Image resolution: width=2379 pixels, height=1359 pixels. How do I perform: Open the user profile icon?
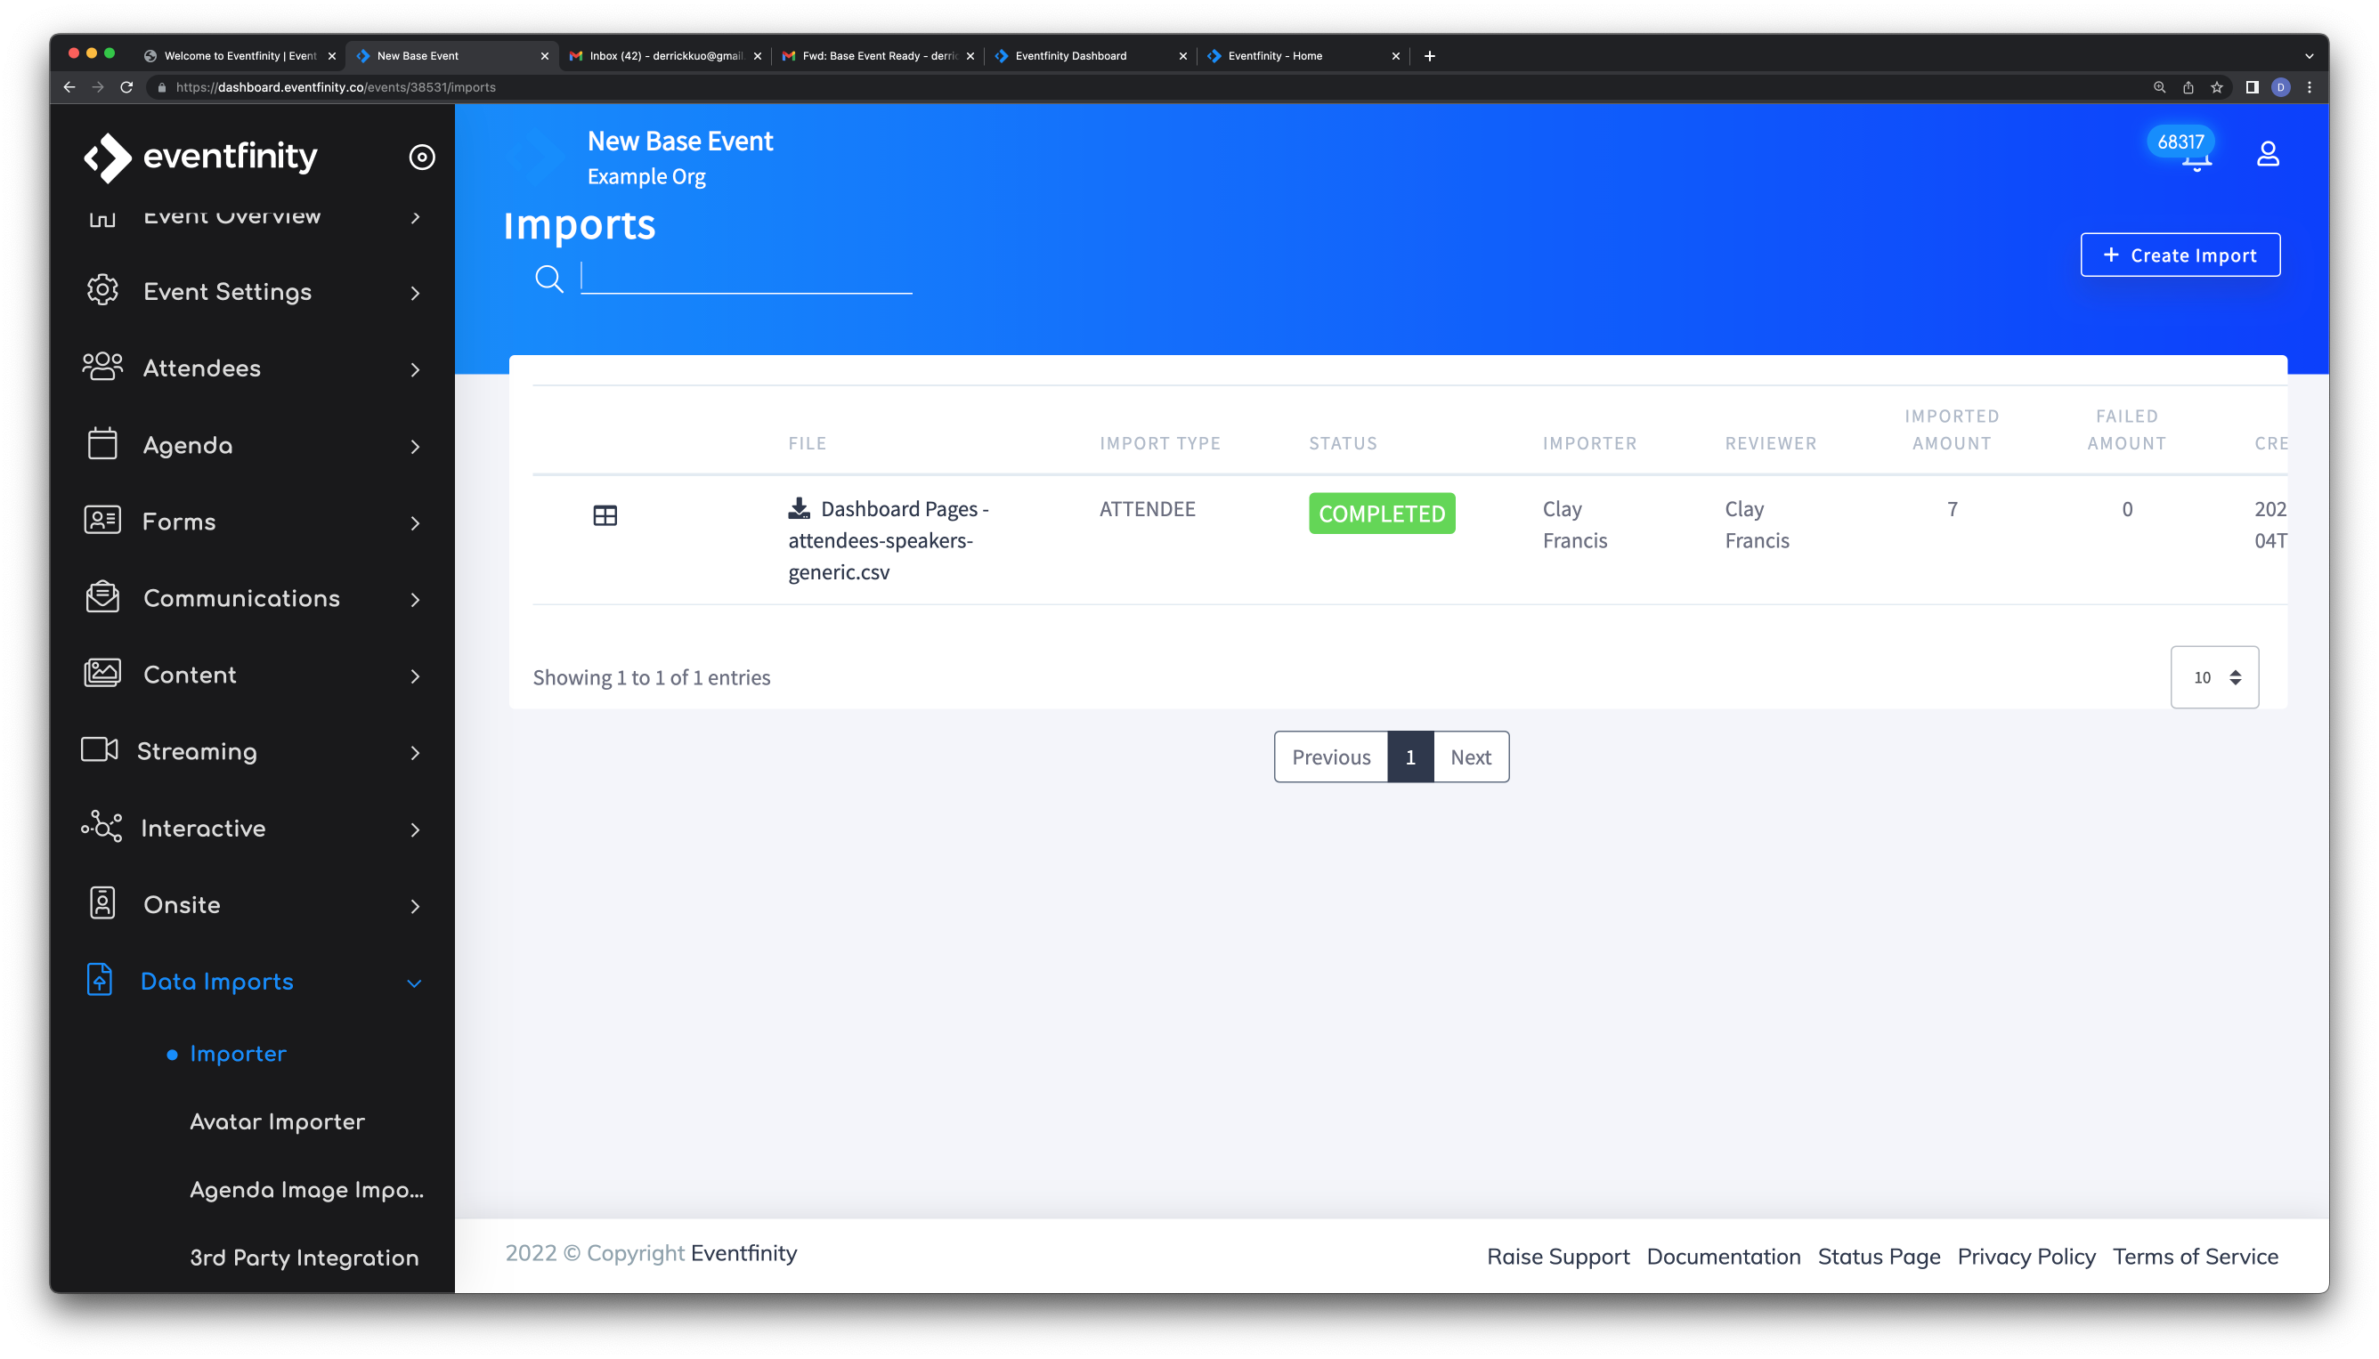(x=2267, y=154)
